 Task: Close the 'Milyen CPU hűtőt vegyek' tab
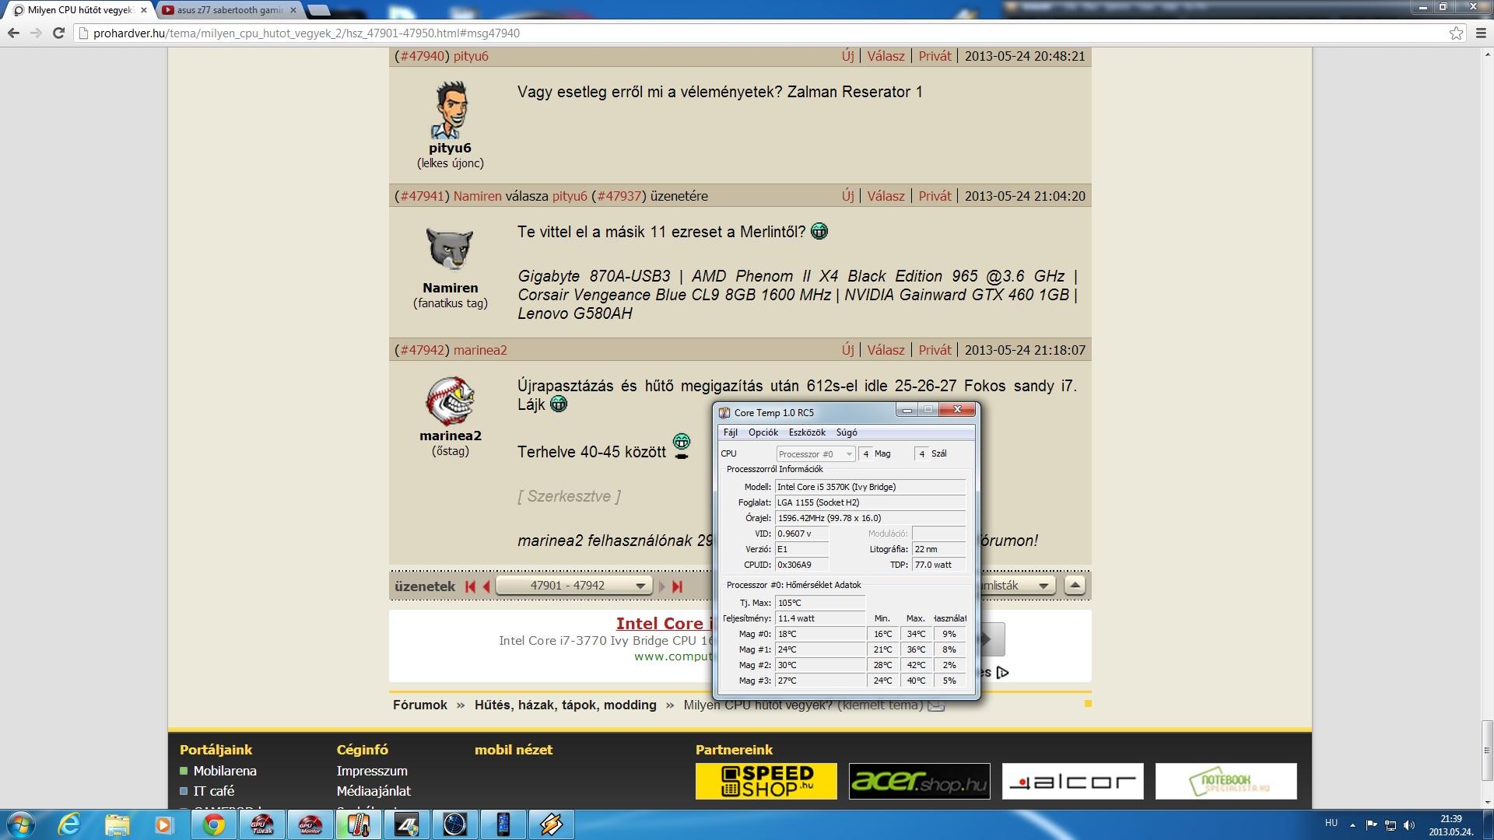click(144, 10)
